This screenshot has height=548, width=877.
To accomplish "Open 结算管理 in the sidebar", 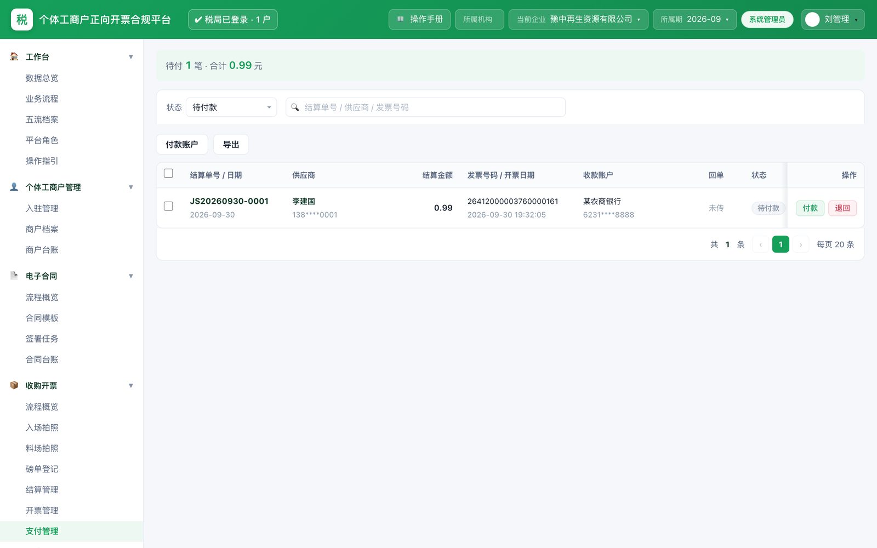I will (42, 490).
